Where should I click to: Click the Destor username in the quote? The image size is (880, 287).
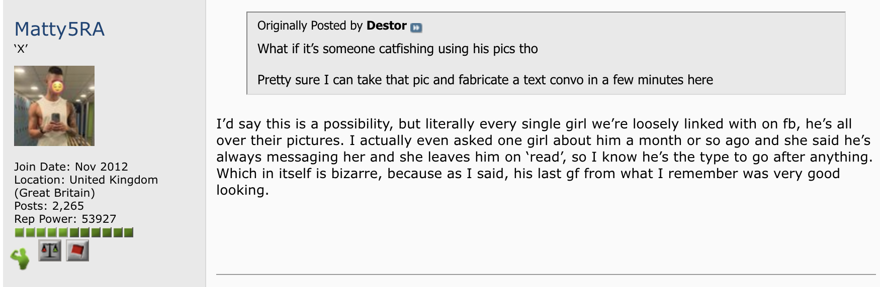click(386, 26)
